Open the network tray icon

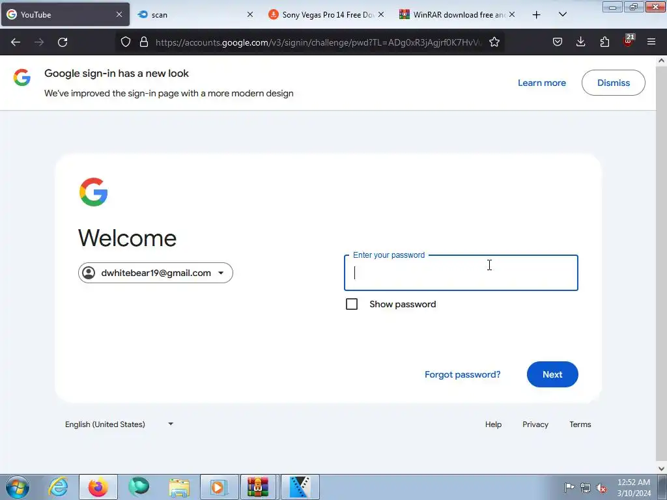click(586, 488)
